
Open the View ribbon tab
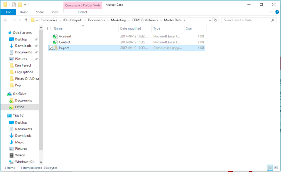[55, 12]
